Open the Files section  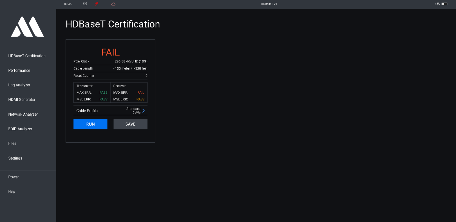coord(12,143)
